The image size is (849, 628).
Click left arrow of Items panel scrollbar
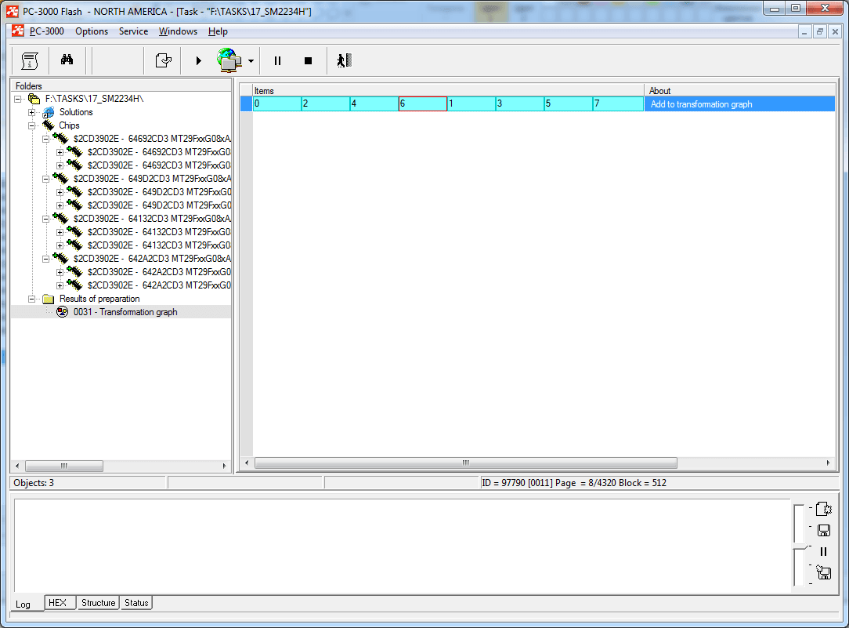(247, 463)
